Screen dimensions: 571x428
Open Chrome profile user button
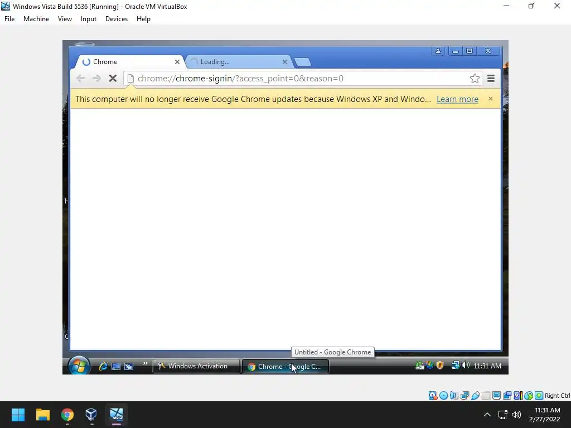[x=438, y=51]
